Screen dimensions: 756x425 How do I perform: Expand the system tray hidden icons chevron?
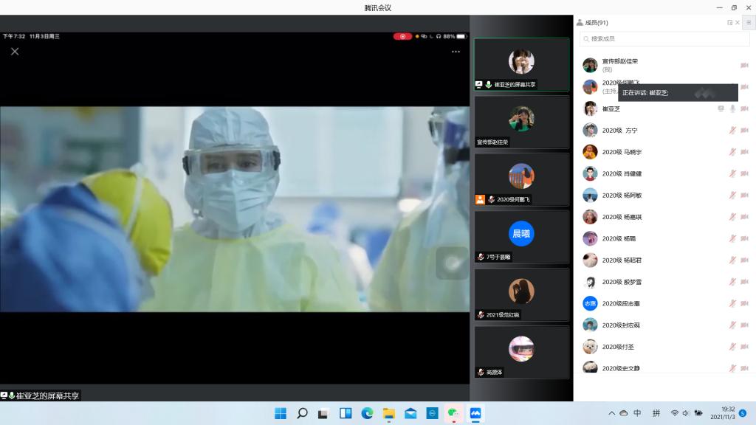(611, 413)
